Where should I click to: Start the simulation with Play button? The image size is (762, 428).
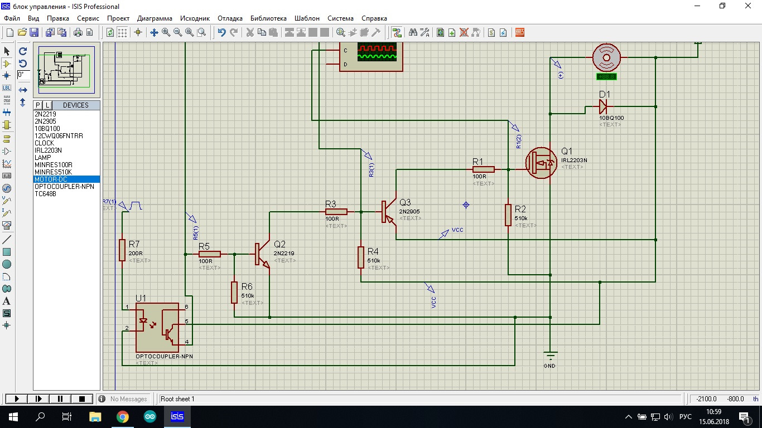point(17,399)
